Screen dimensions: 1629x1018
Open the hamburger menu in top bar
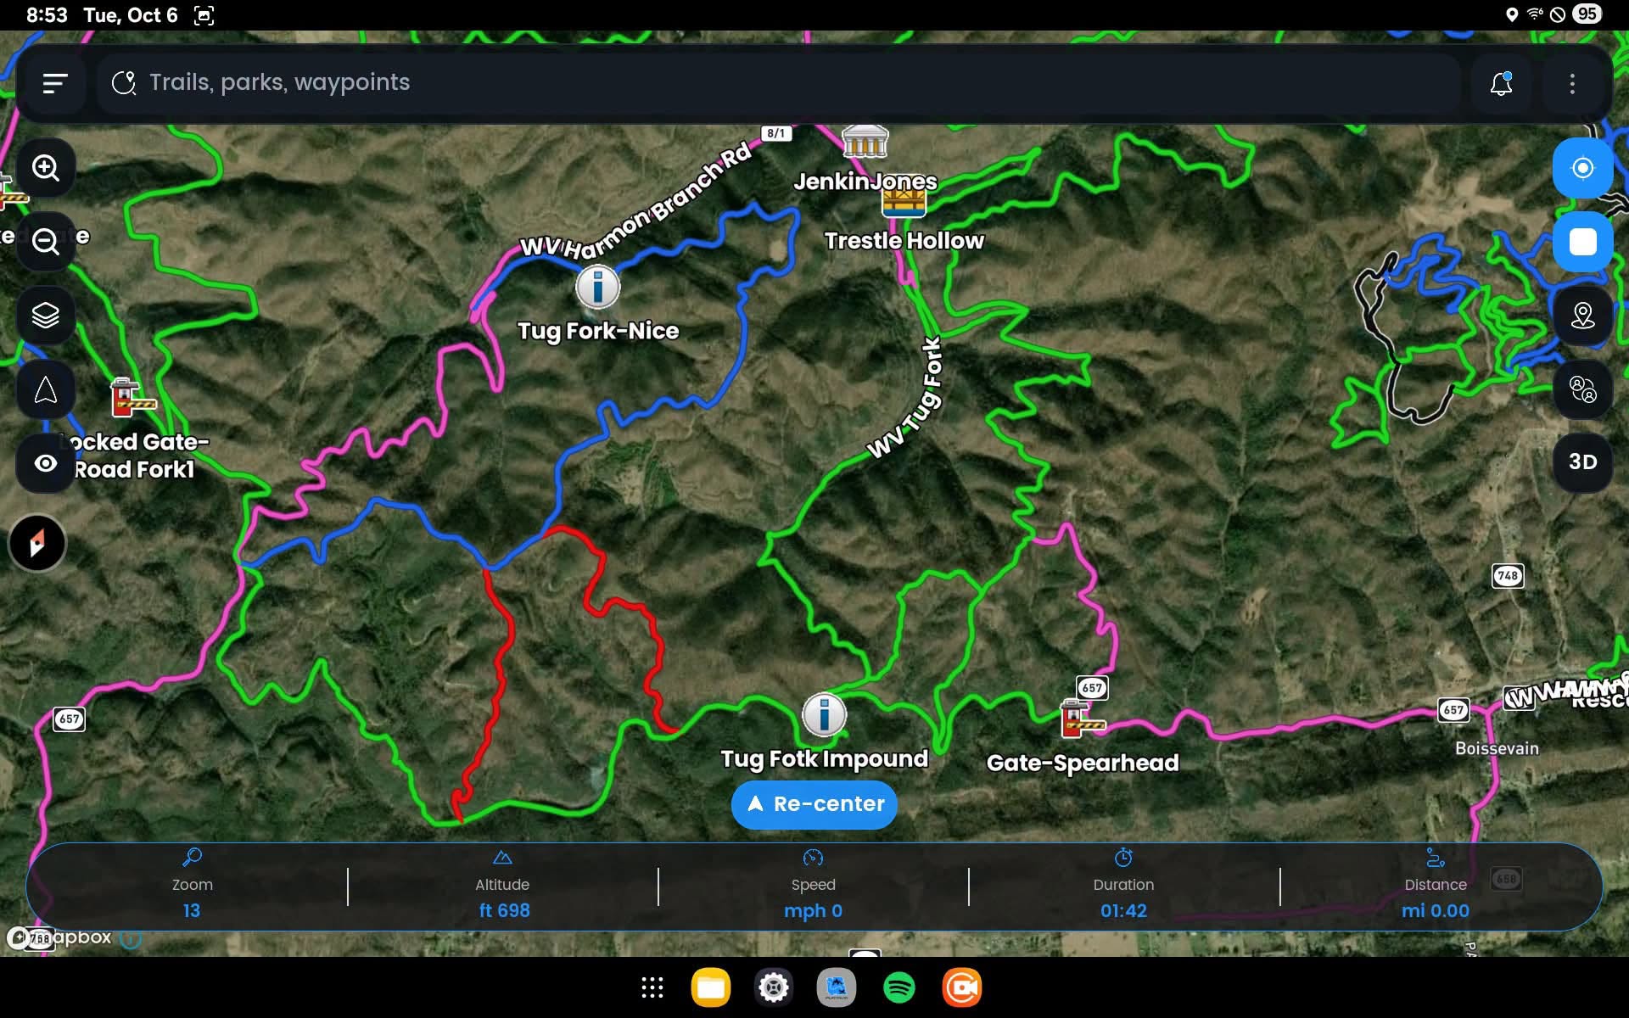(x=54, y=83)
